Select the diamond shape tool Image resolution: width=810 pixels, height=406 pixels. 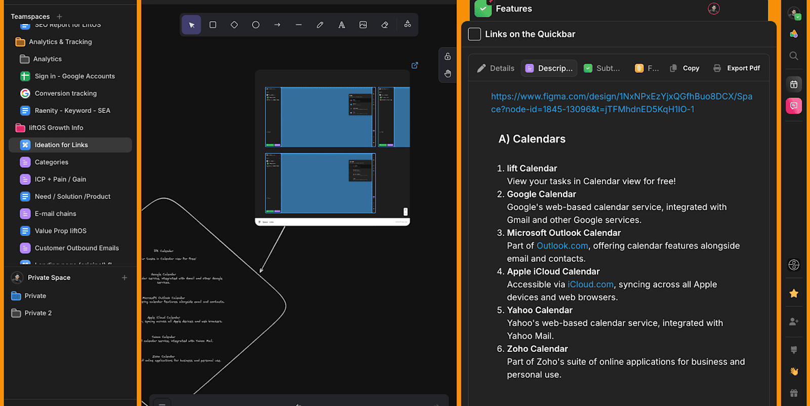[x=234, y=25]
